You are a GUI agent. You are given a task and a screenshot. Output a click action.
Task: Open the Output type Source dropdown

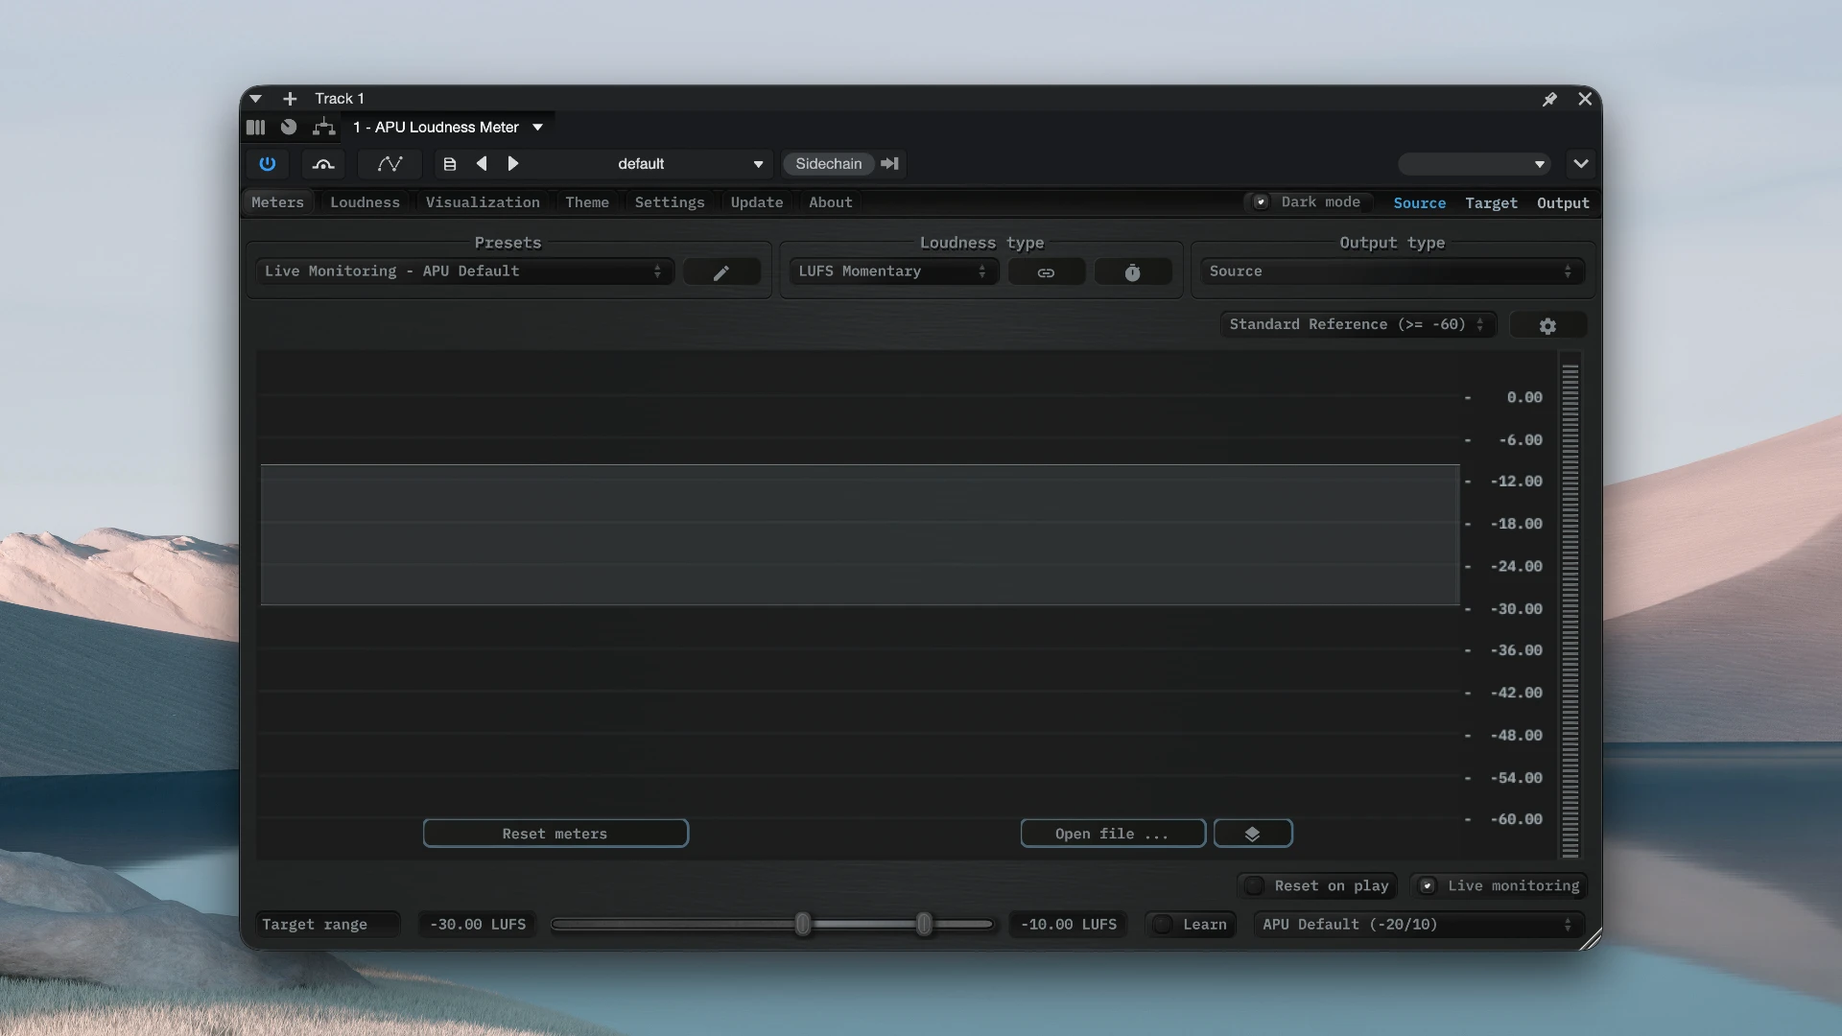[x=1391, y=271]
